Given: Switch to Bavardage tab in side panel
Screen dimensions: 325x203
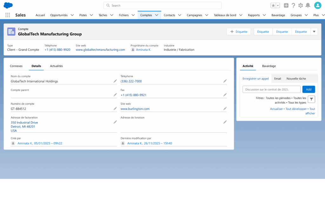Looking at the screenshot, I should (x=269, y=66).
